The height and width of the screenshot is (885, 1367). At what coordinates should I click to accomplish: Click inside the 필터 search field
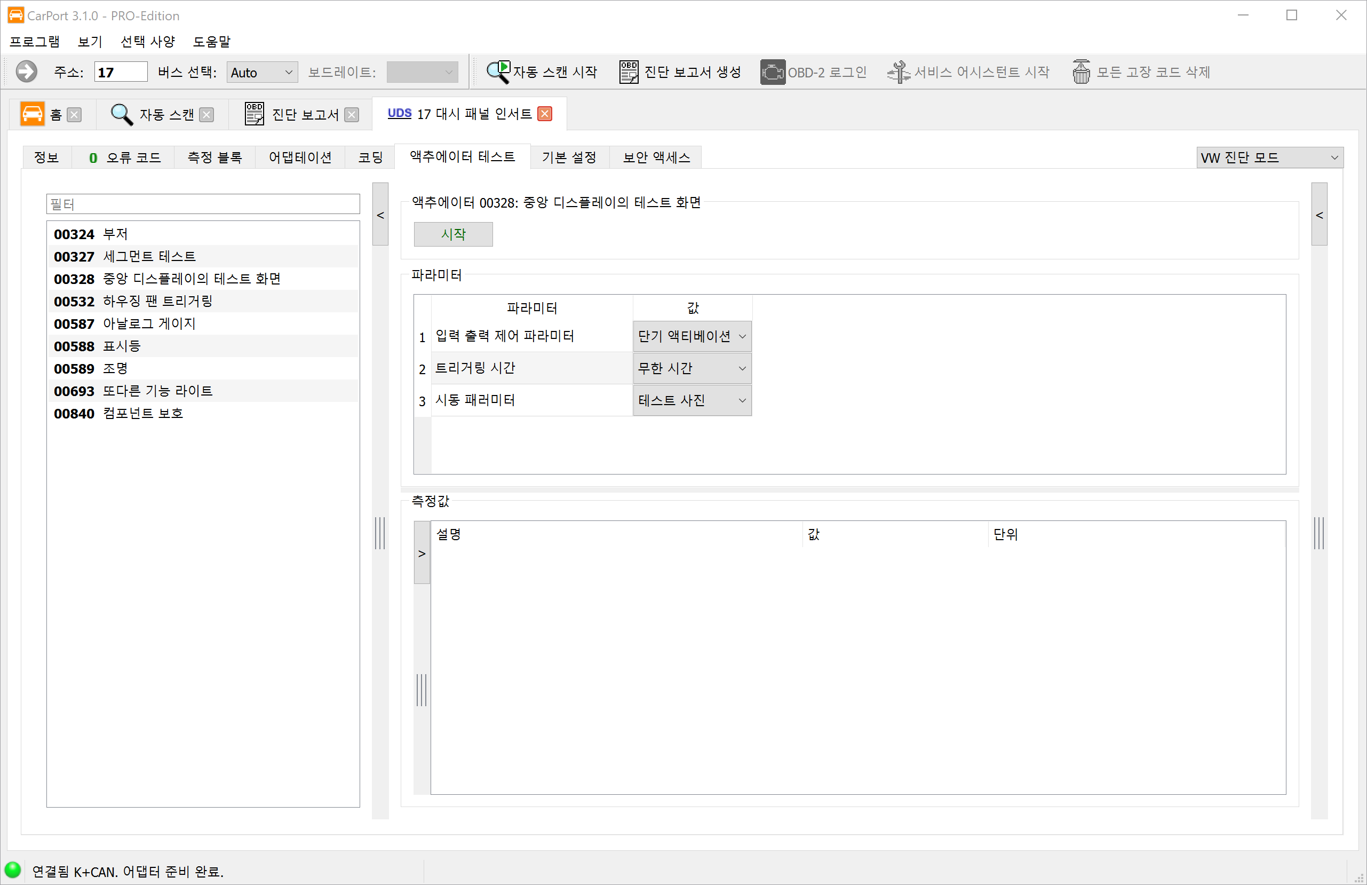tap(202, 203)
